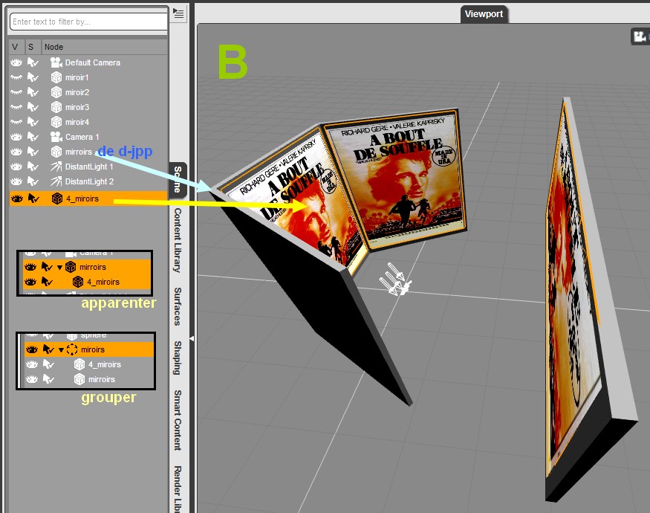Toggle selectability arrow for miroir1
Image resolution: width=650 pixels, height=513 pixels.
point(33,77)
